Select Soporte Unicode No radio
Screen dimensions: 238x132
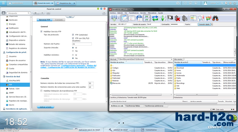pos(73,51)
